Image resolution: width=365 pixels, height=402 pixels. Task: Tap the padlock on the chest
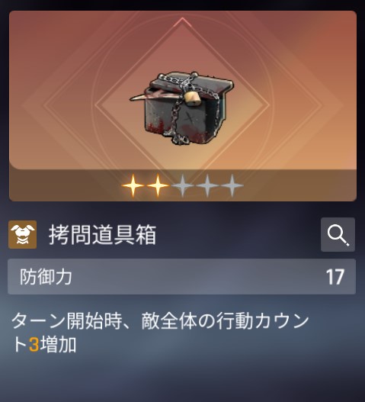[x=192, y=98]
